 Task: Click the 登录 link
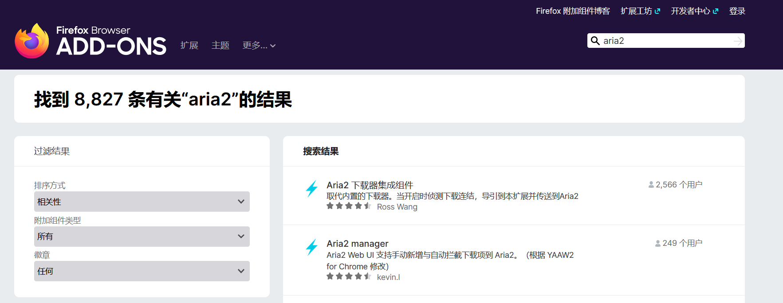[x=737, y=11]
